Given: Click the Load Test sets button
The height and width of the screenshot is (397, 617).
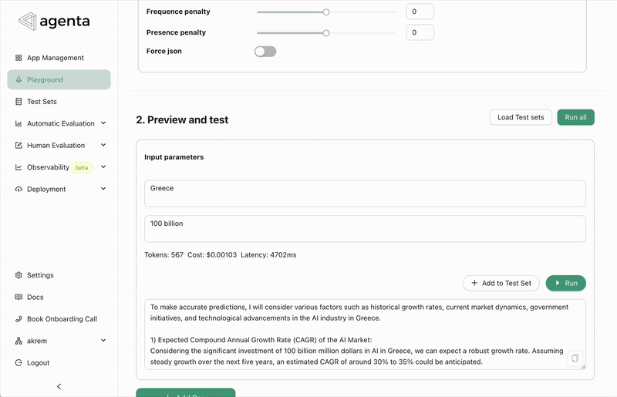Looking at the screenshot, I should (521, 117).
